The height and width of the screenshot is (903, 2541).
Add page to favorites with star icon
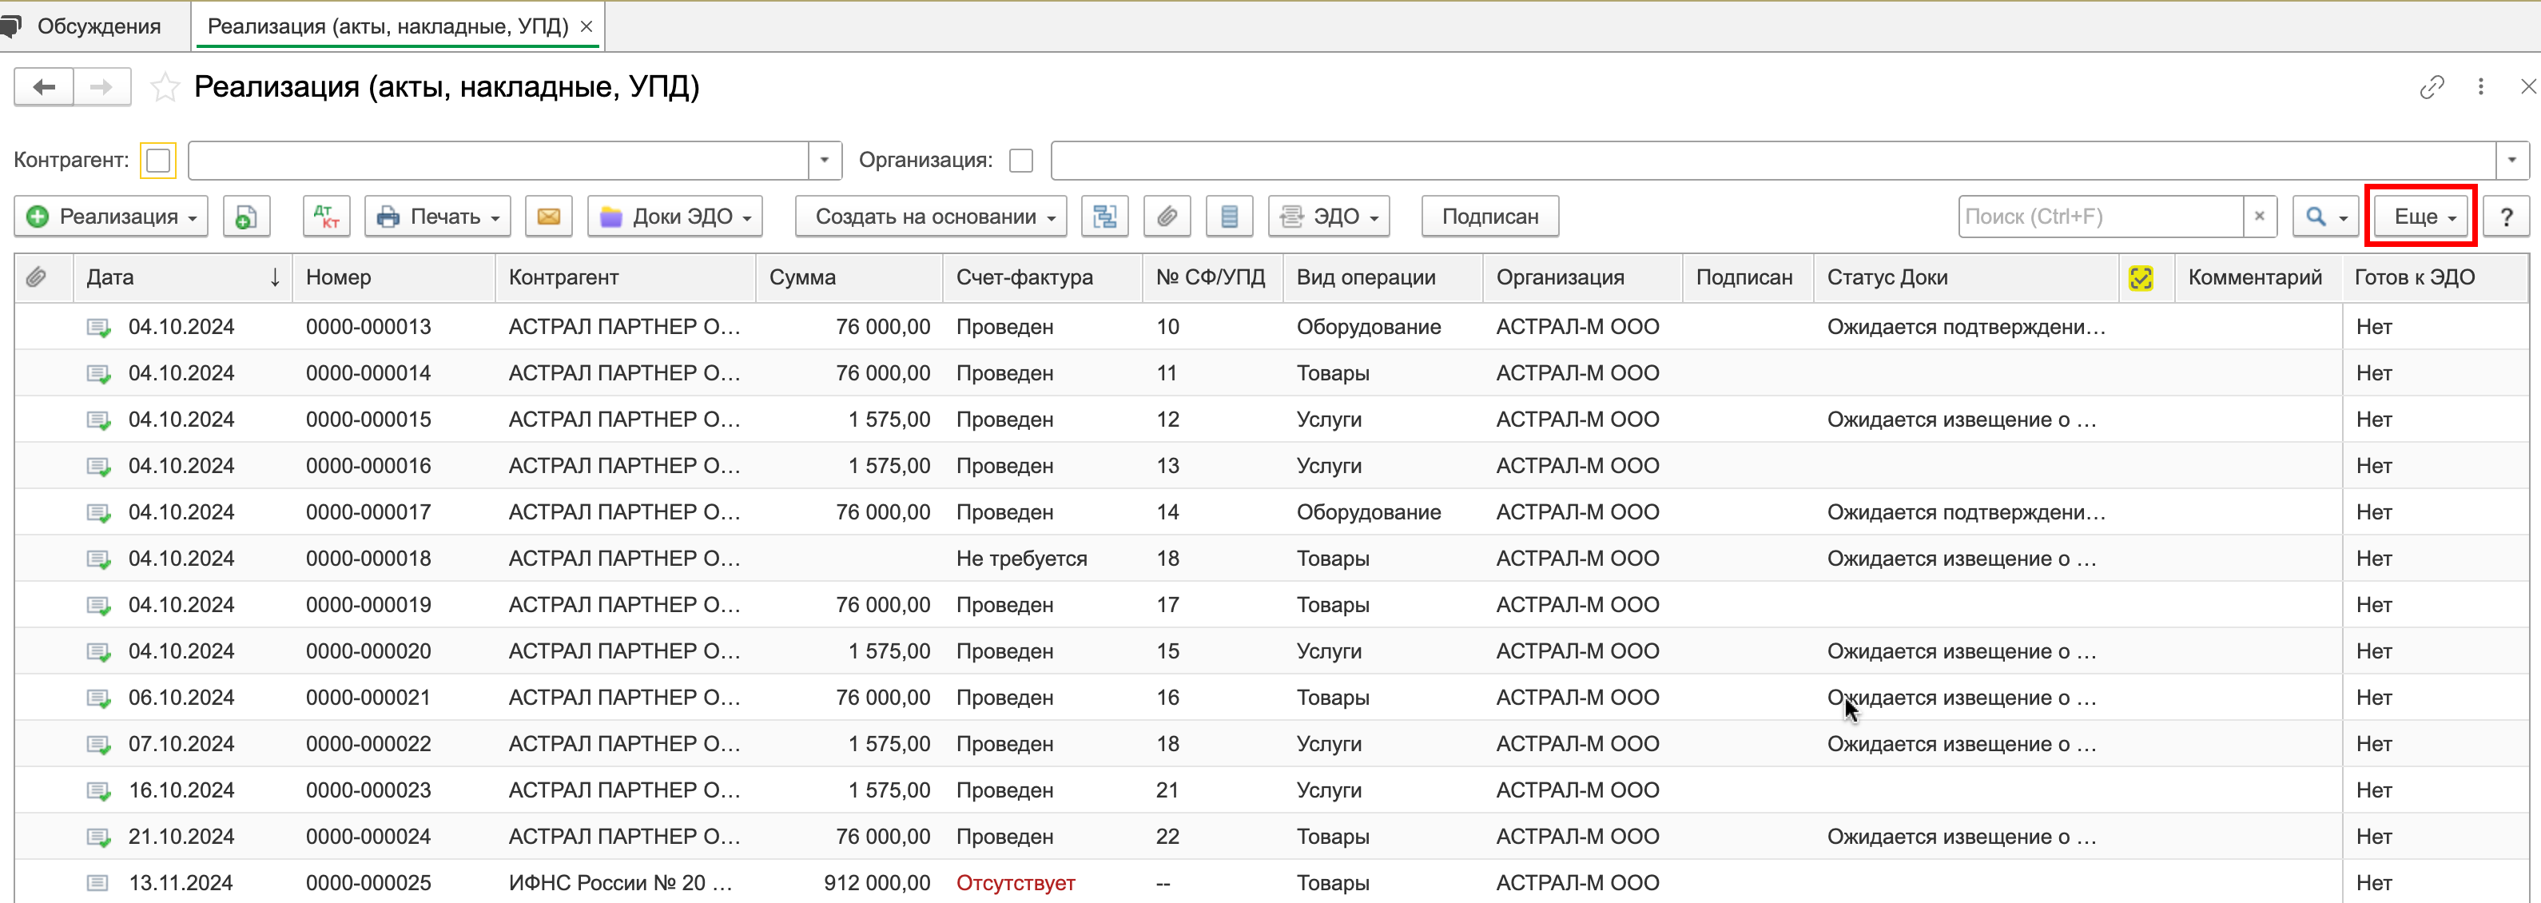tap(164, 88)
